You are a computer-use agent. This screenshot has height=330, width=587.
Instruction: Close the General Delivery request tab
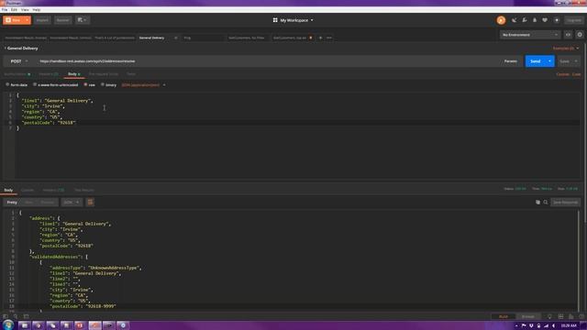176,38
